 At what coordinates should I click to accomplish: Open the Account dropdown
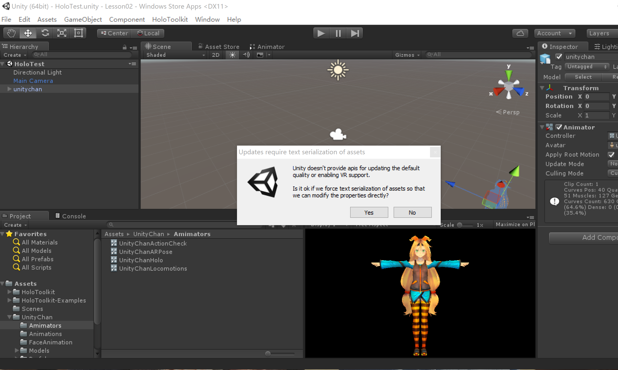point(554,33)
